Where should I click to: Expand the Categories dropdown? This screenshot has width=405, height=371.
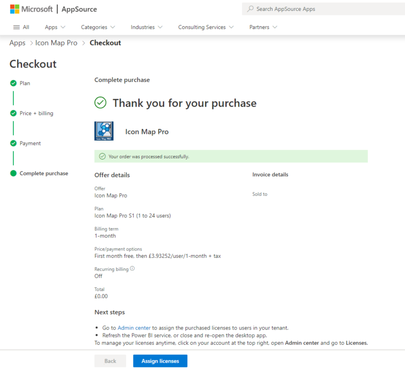[x=98, y=27]
